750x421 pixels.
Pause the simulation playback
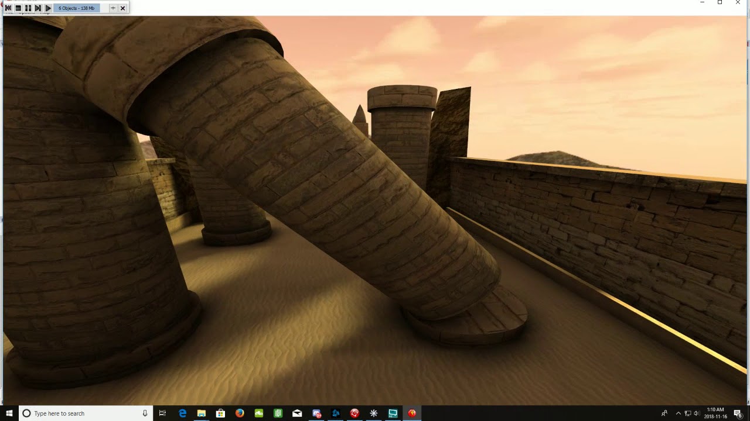[28, 8]
